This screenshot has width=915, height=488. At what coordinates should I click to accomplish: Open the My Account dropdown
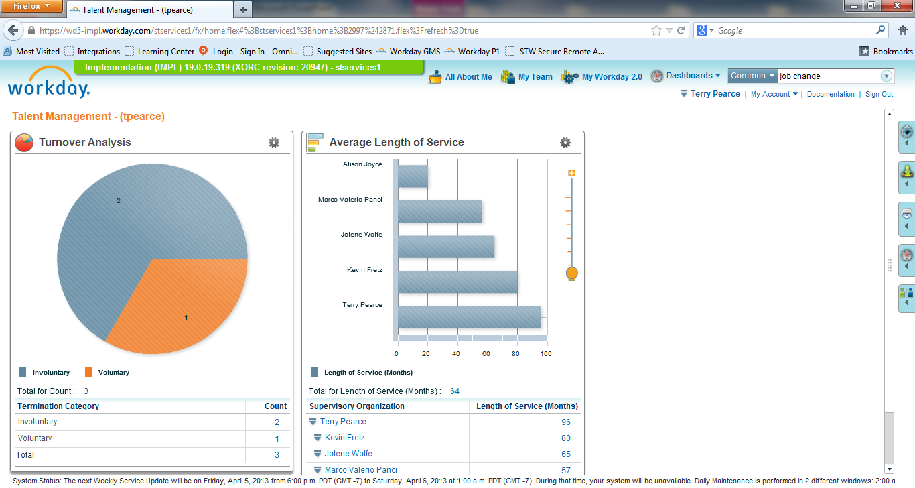(774, 94)
